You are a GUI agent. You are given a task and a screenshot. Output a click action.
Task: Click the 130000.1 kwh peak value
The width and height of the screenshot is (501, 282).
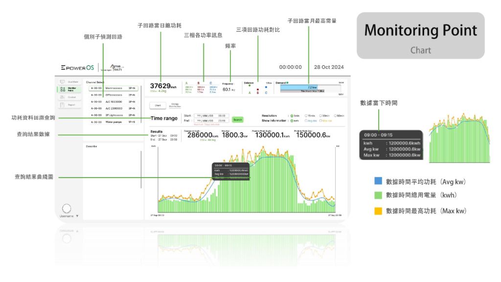coord(272,135)
